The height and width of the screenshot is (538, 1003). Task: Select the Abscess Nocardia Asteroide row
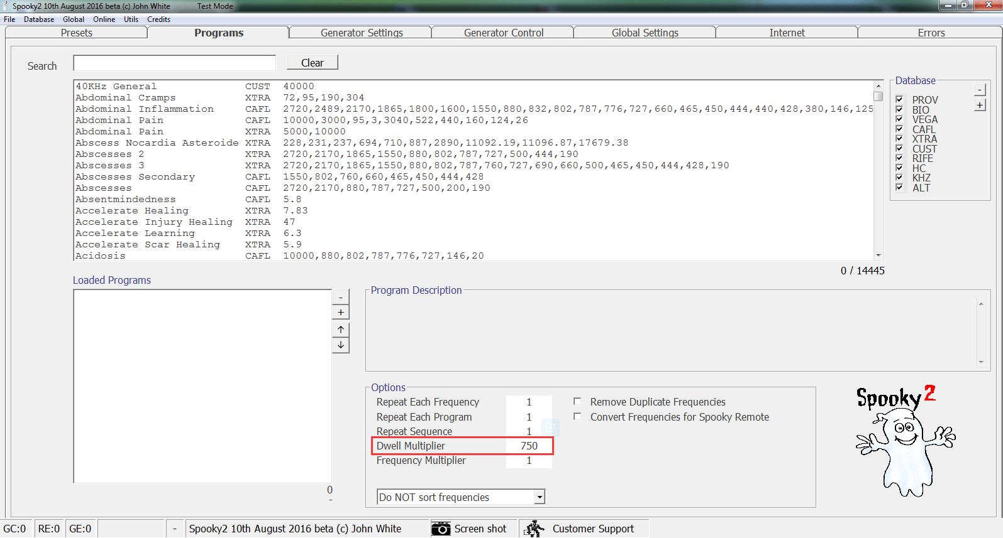[x=474, y=143]
